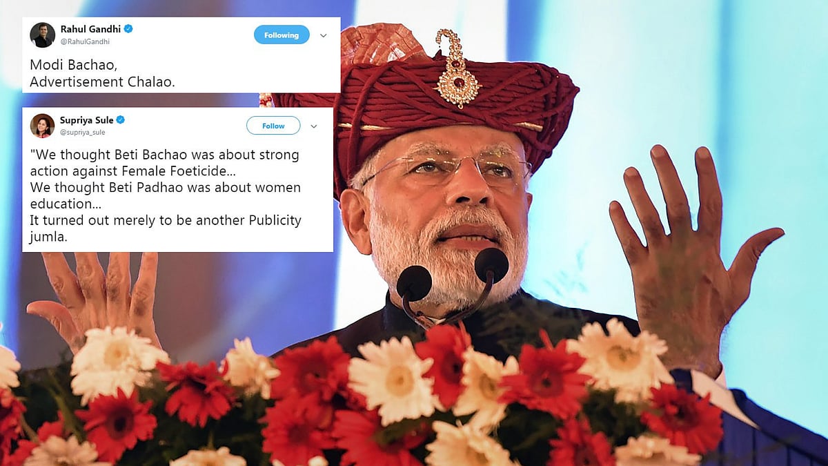Click Supriya Sule's profile picture

(x=42, y=126)
